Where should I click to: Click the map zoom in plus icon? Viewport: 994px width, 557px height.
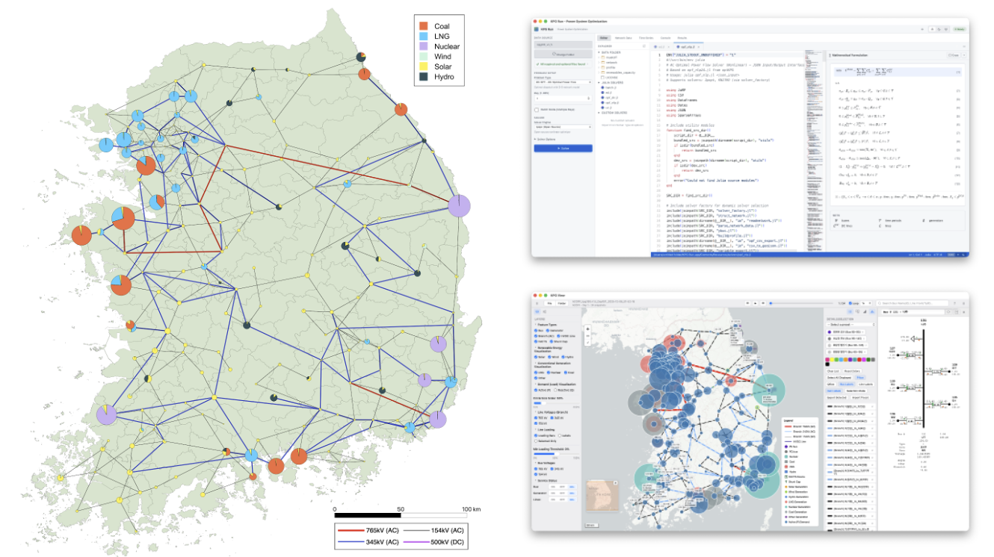588,329
